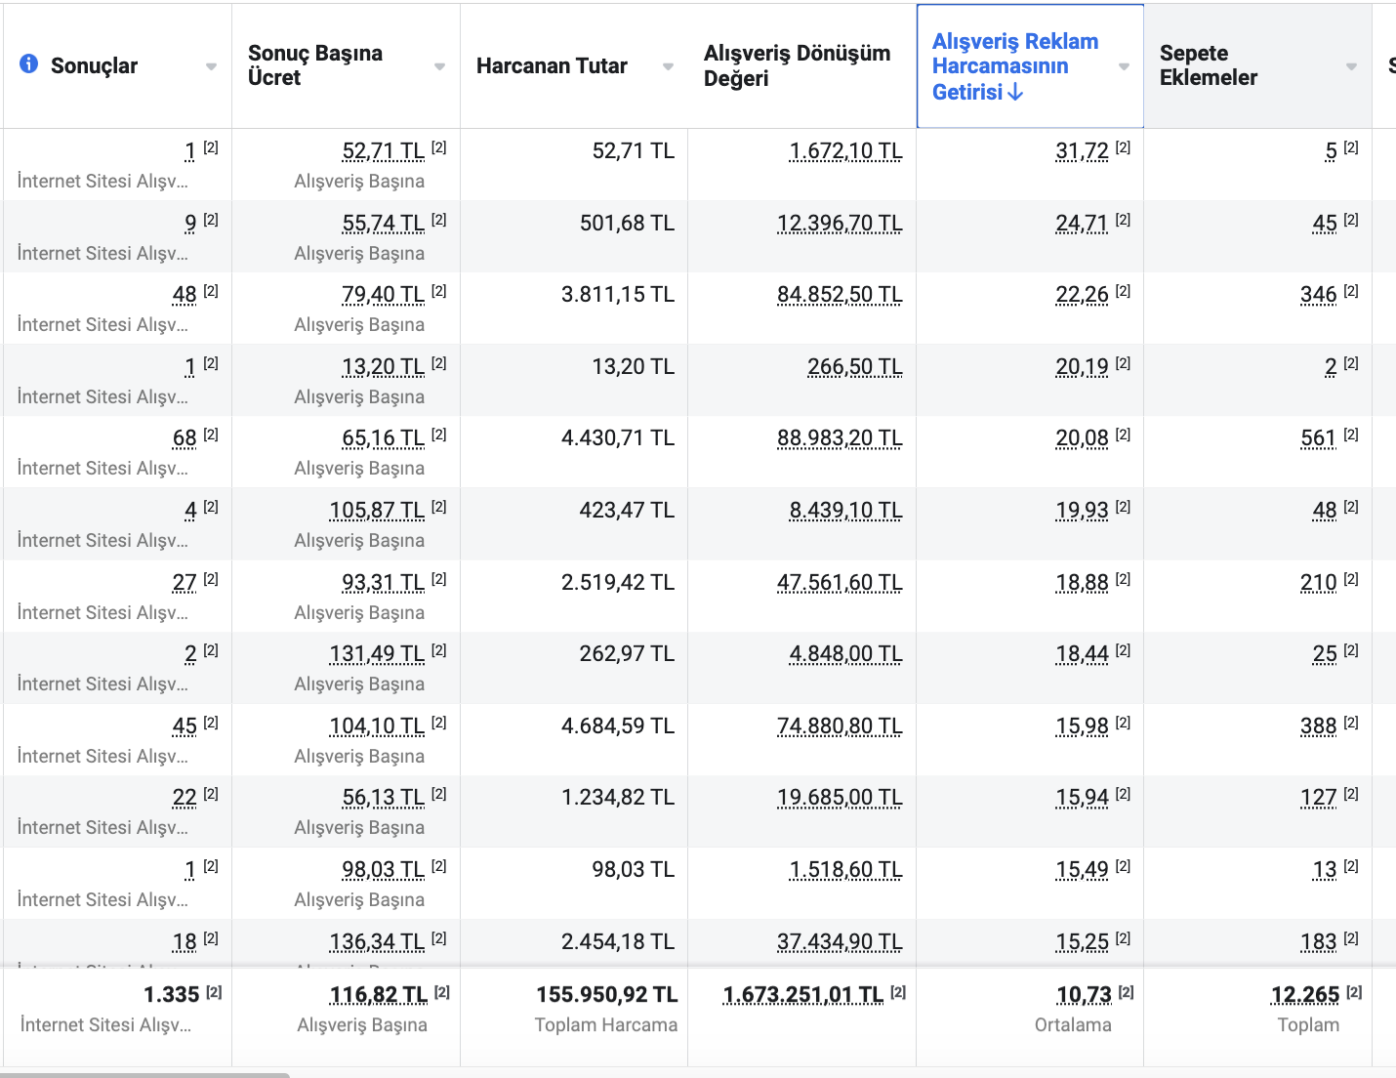Open the 79,40 TL cost per result
The width and height of the screenshot is (1396, 1078).
(383, 295)
